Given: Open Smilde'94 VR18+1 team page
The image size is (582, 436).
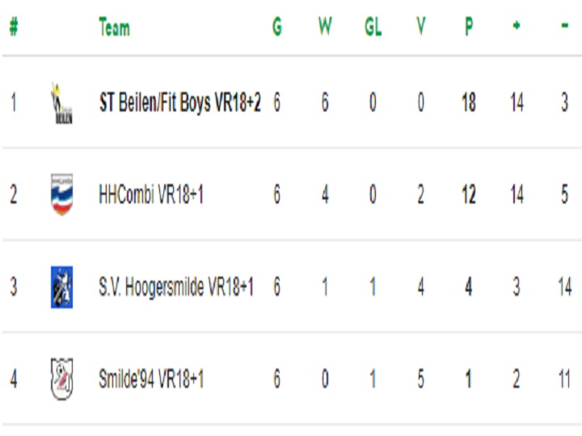Looking at the screenshot, I should [x=151, y=379].
